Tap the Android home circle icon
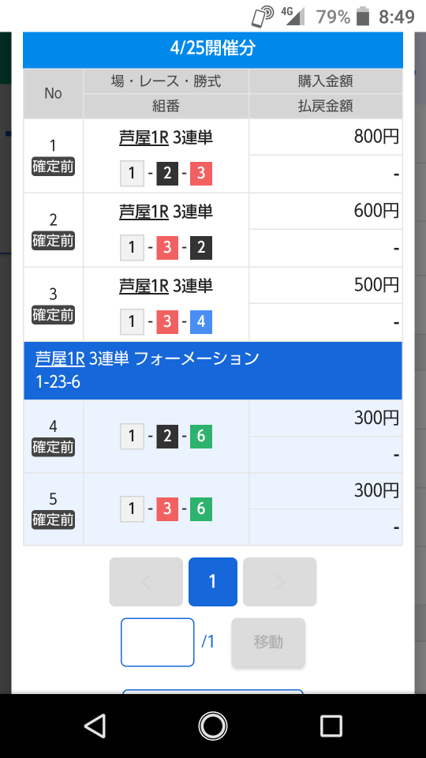This screenshot has width=426, height=758. coord(212,726)
